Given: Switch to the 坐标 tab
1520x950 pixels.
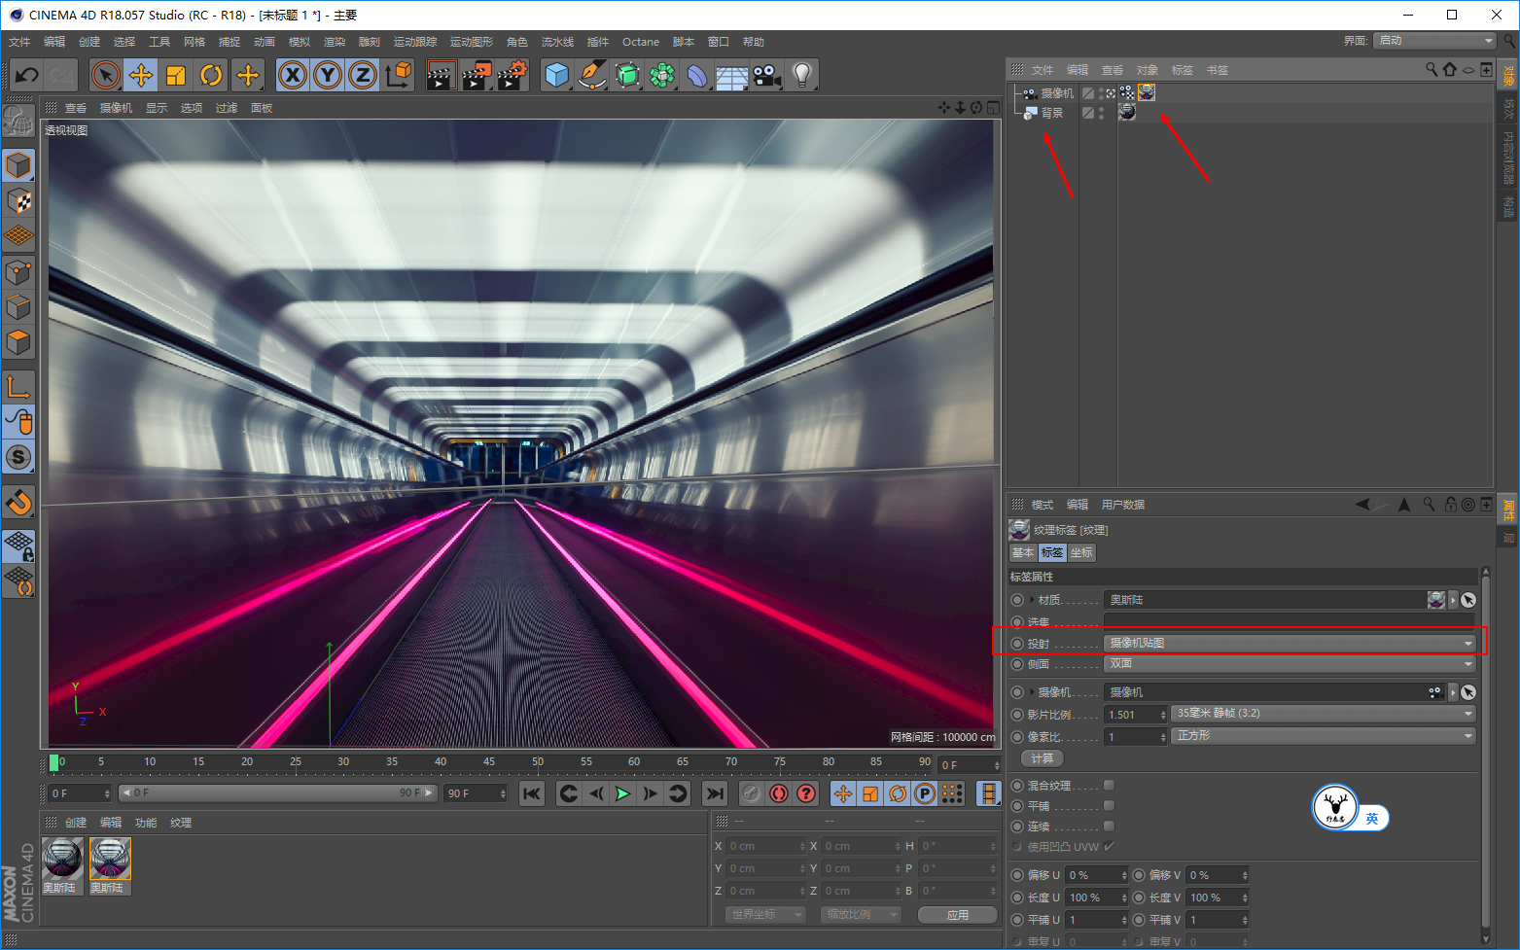Looking at the screenshot, I should pyautogui.click(x=1081, y=552).
